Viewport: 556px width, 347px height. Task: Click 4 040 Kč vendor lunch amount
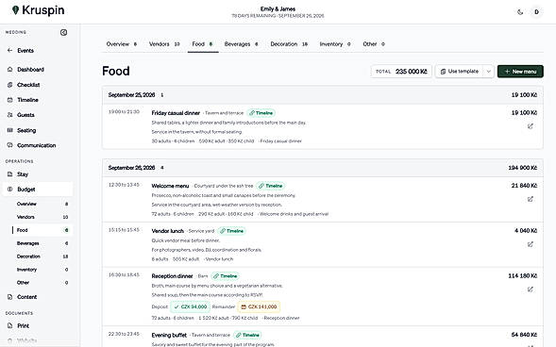(526, 230)
